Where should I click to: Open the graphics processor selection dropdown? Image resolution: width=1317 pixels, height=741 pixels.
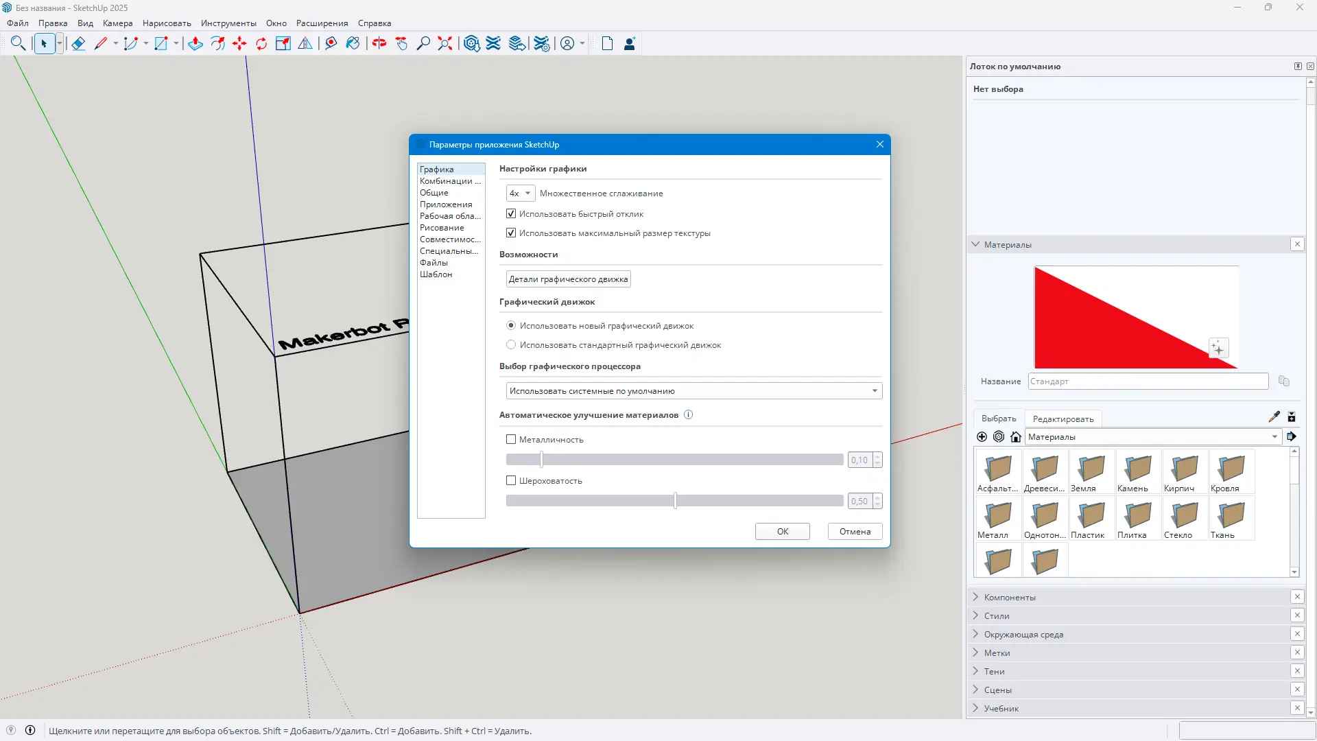tap(693, 391)
